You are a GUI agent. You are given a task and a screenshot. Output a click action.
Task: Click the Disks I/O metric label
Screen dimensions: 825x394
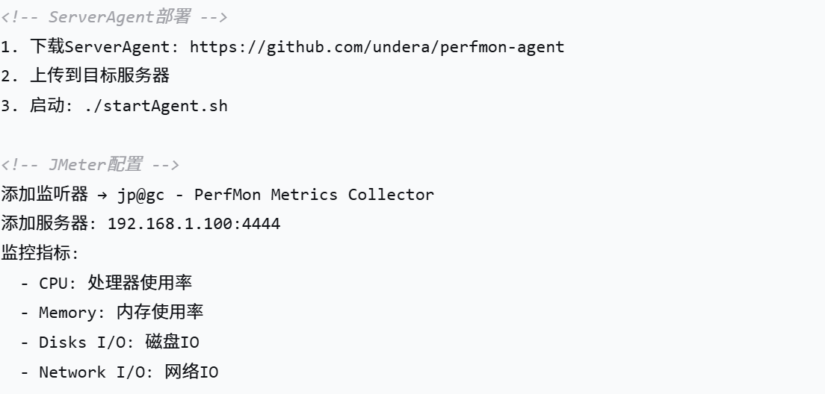82,342
